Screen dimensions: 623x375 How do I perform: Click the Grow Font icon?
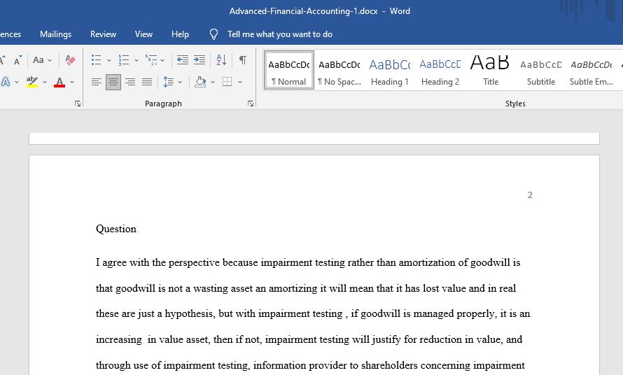click(x=2, y=60)
